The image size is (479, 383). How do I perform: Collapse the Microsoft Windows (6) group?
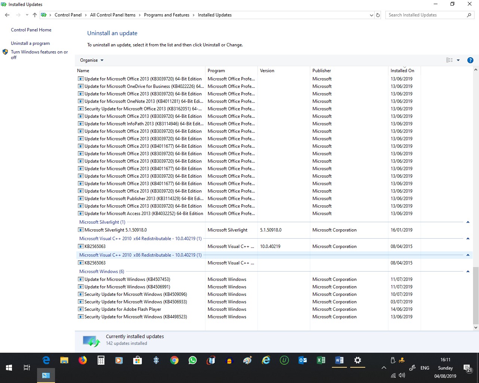[x=468, y=272]
